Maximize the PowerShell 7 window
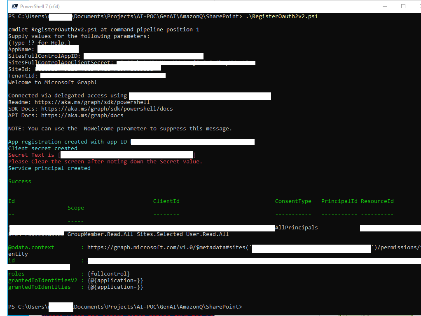Image resolution: width=421 pixels, height=316 pixels. tap(403, 6)
